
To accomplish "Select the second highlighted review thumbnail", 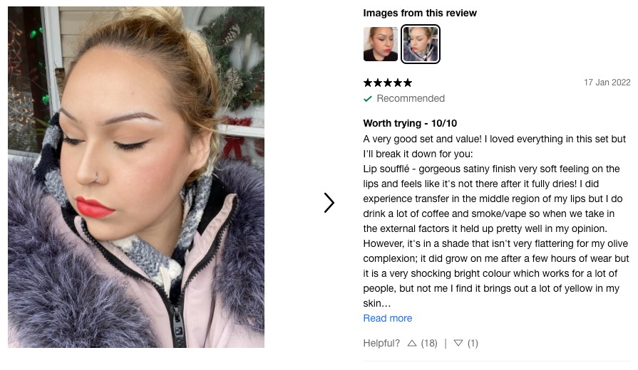I will [x=421, y=44].
